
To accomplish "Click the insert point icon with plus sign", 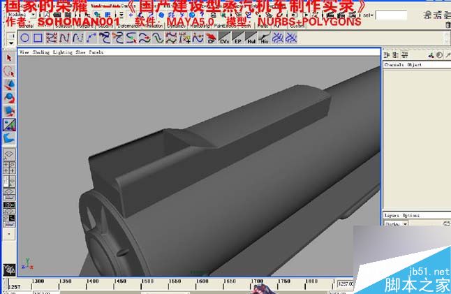I will [184, 38].
